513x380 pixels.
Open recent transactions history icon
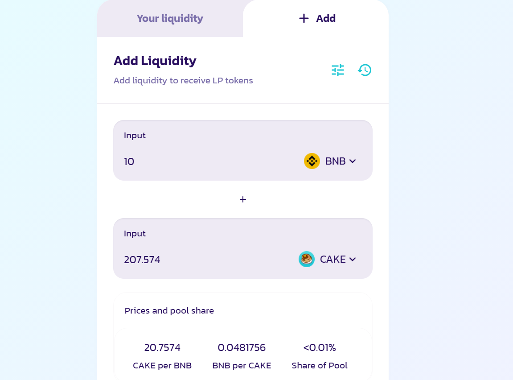365,70
